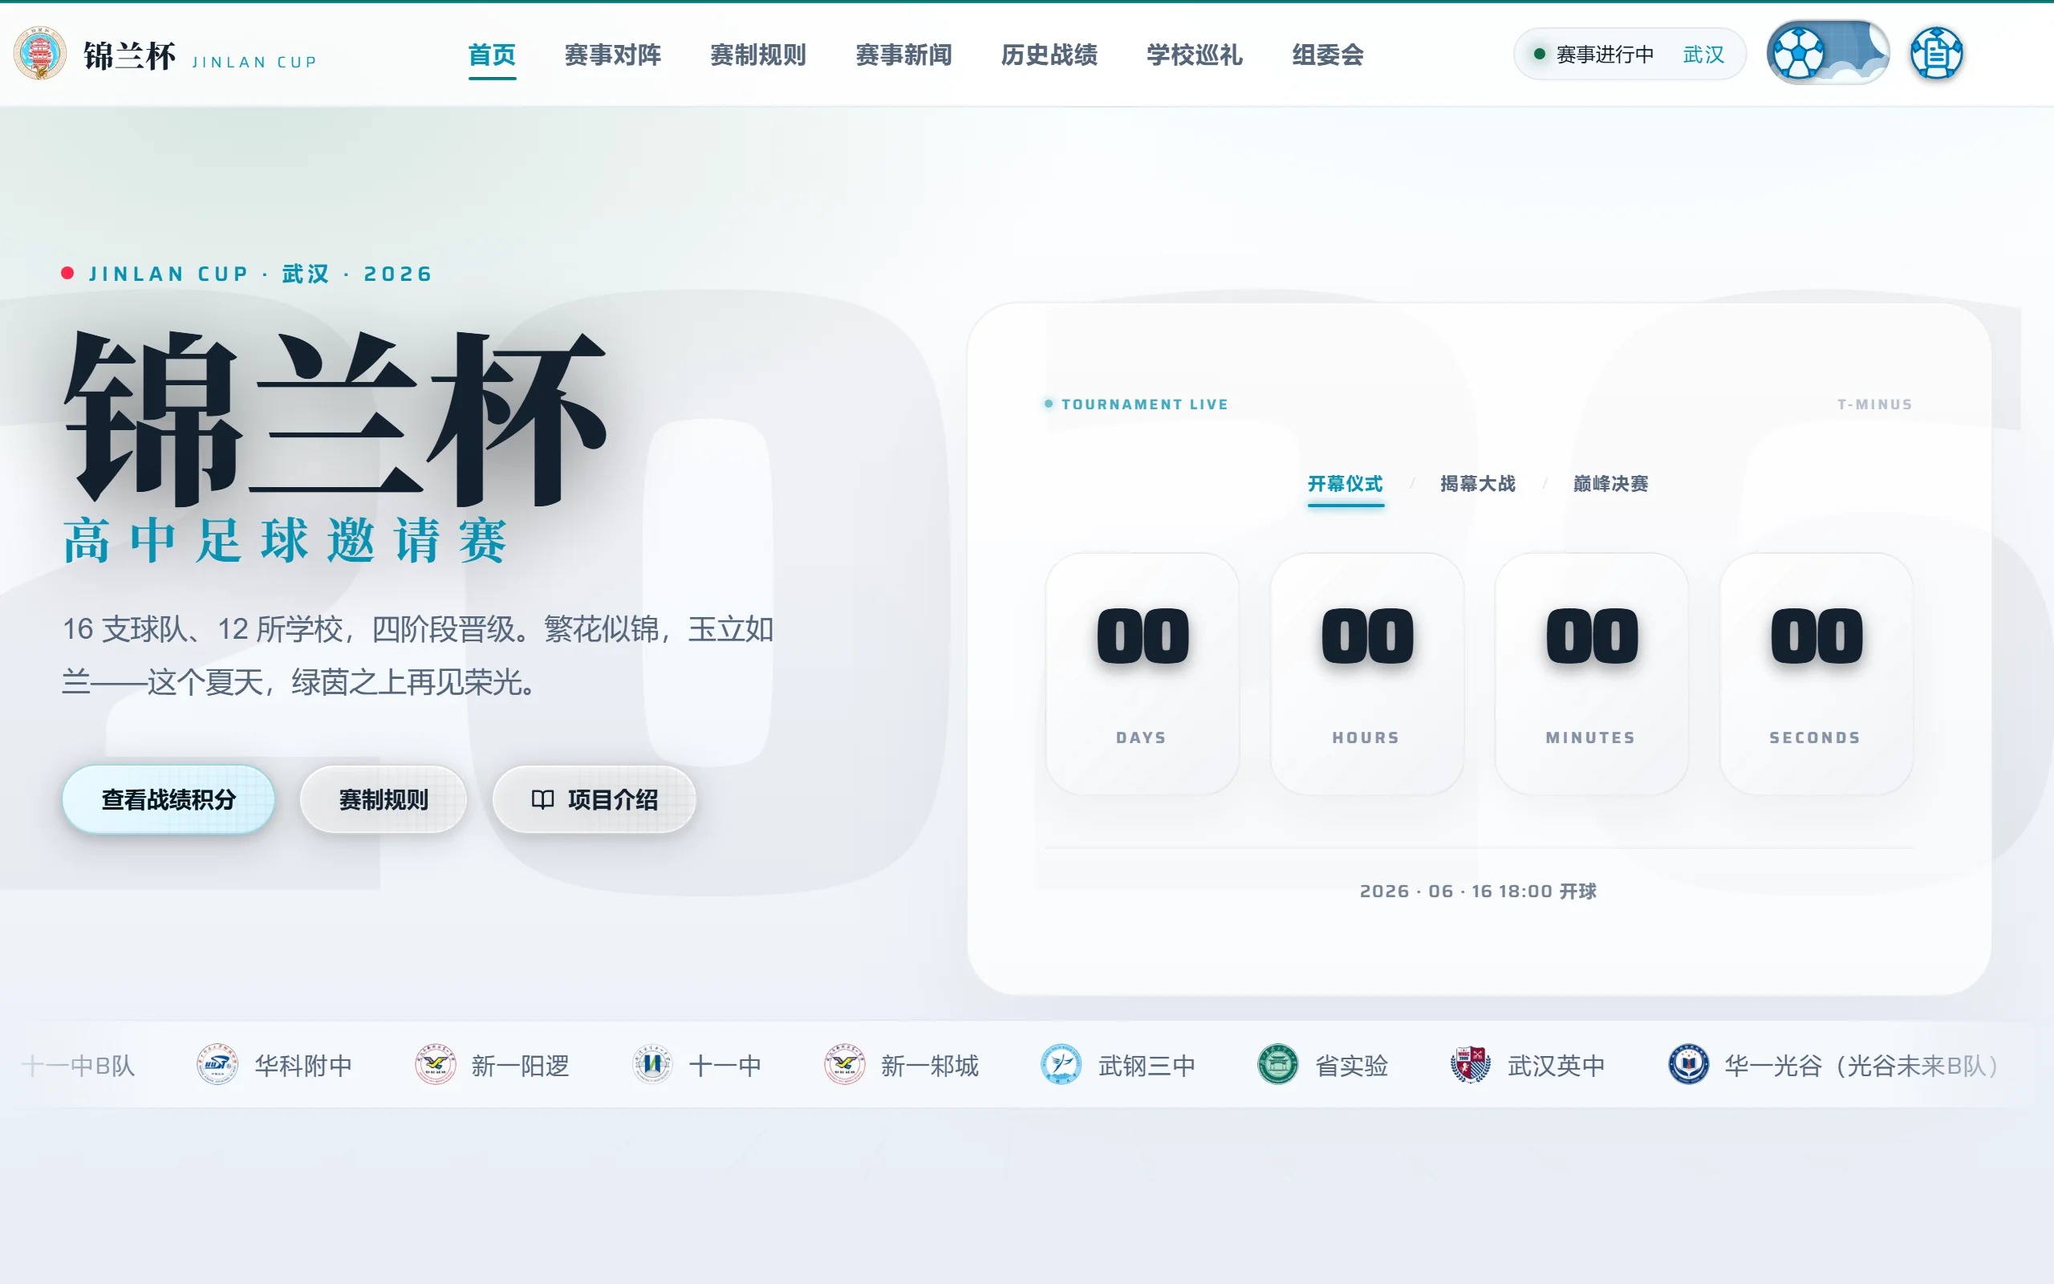
Task: Click the Jinlan Cup logo emblem
Action: point(40,54)
